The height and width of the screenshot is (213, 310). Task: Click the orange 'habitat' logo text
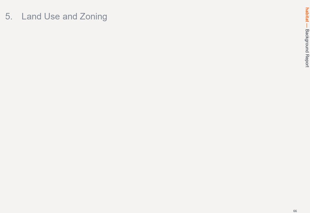(307, 15)
